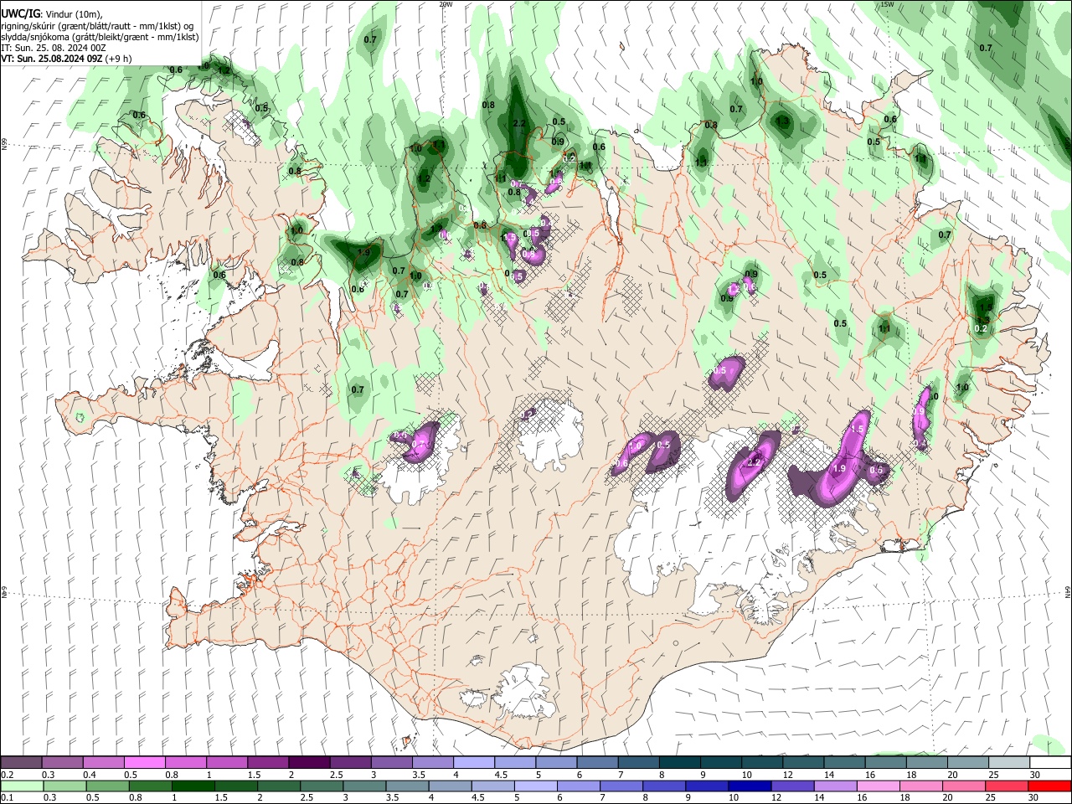Screen dimensions: 1072x804
Task: Click the 'slydda/snjókoma (grátt/bleikt/grænt - mm/1klst)' legend line
Action: click(x=100, y=37)
